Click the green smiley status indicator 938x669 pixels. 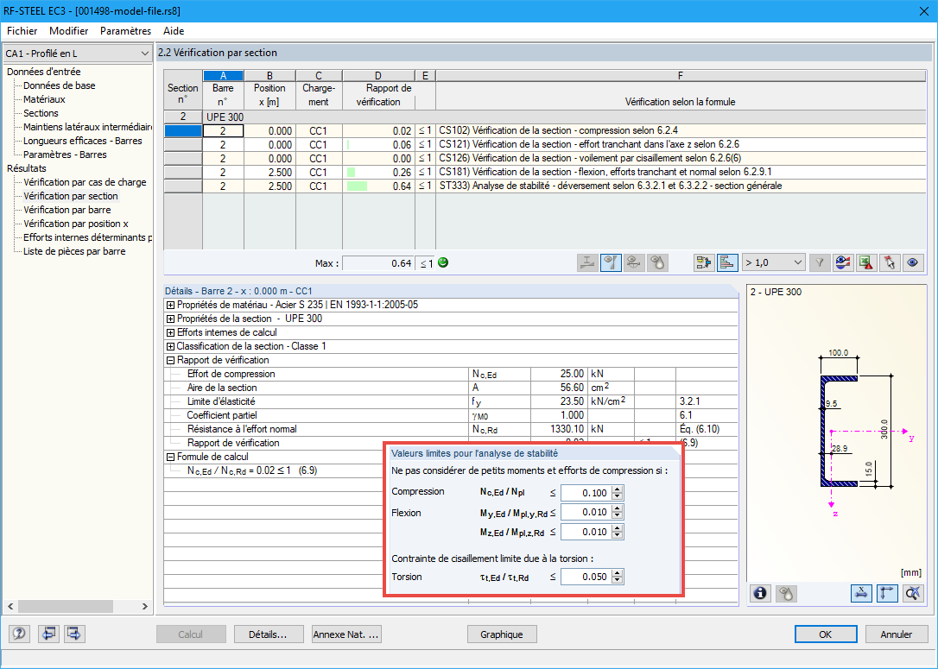443,262
